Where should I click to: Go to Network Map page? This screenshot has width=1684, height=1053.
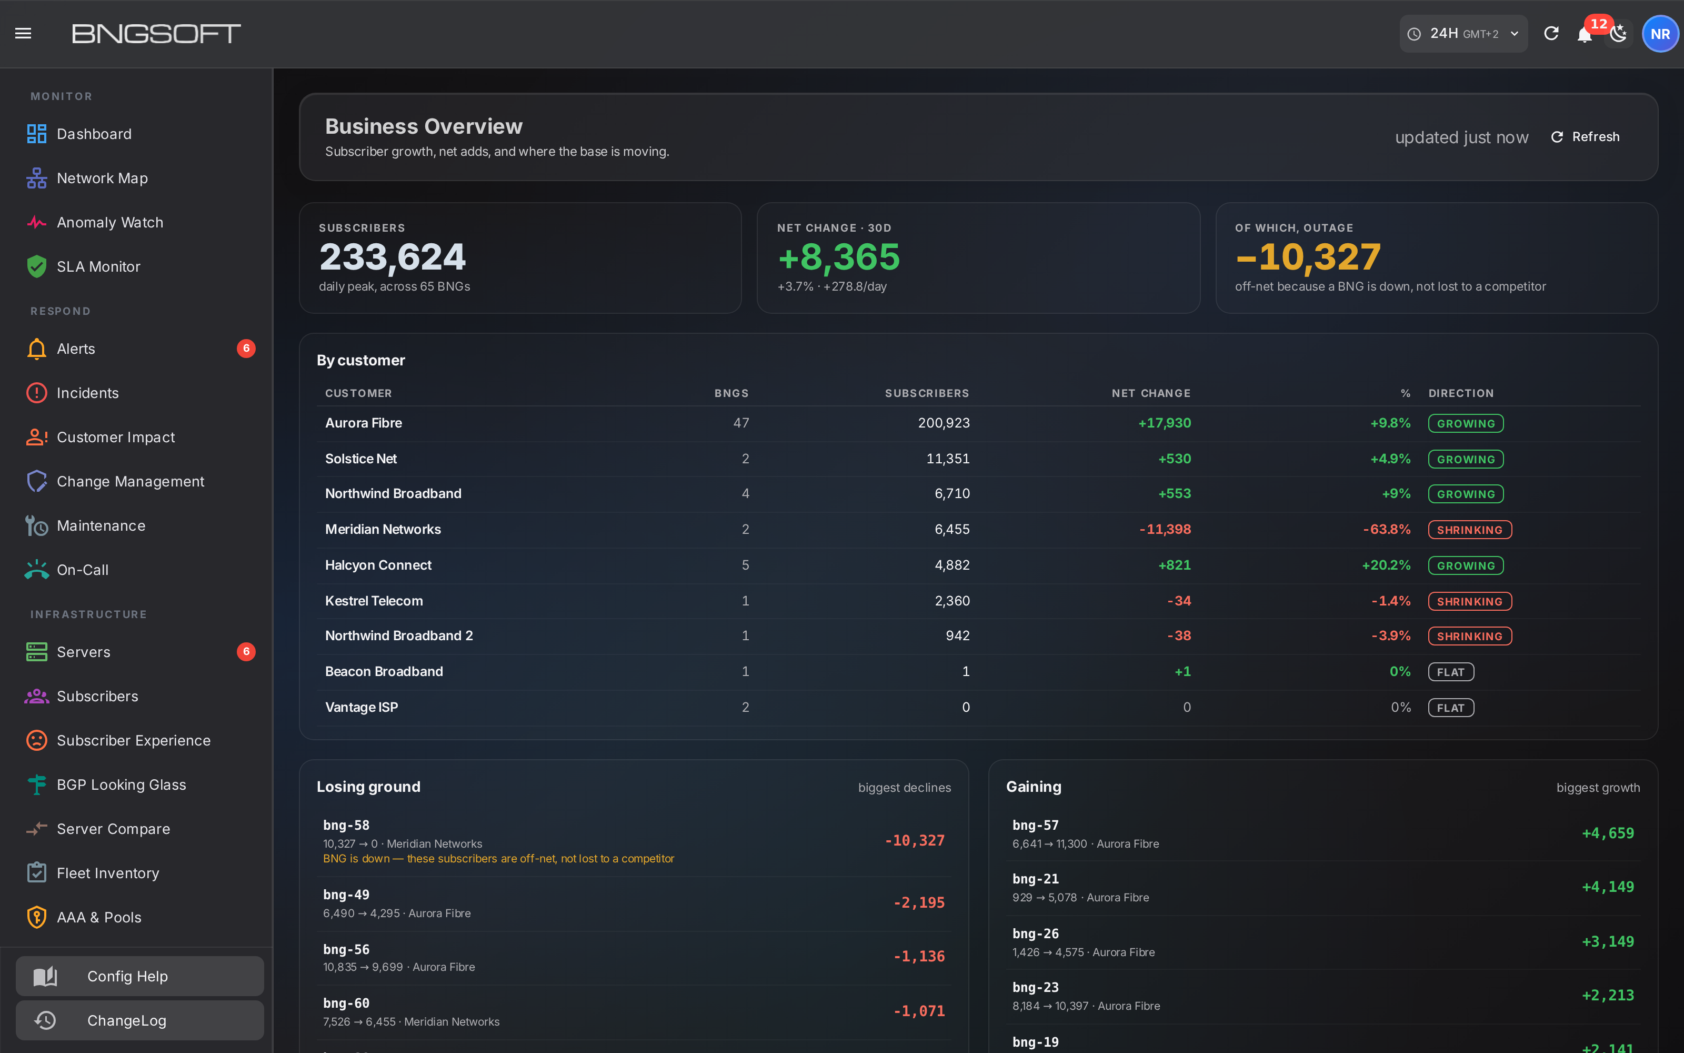click(136, 178)
